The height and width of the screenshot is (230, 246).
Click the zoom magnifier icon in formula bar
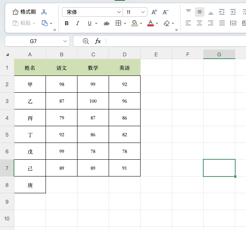[x=85, y=41]
